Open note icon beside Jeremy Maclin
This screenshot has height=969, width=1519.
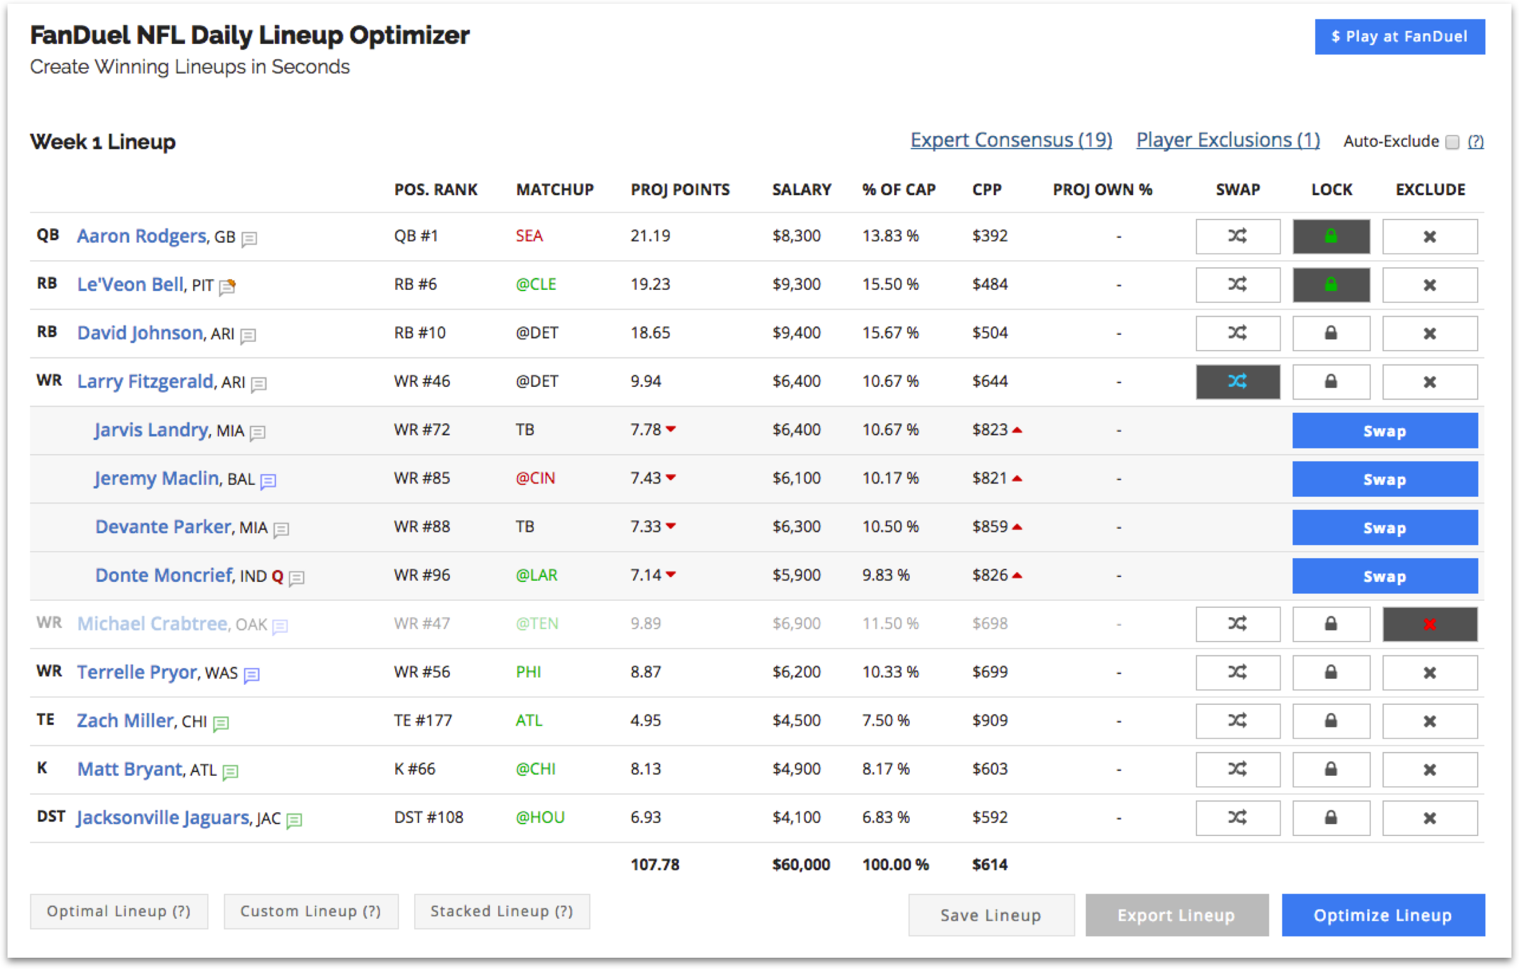[268, 481]
